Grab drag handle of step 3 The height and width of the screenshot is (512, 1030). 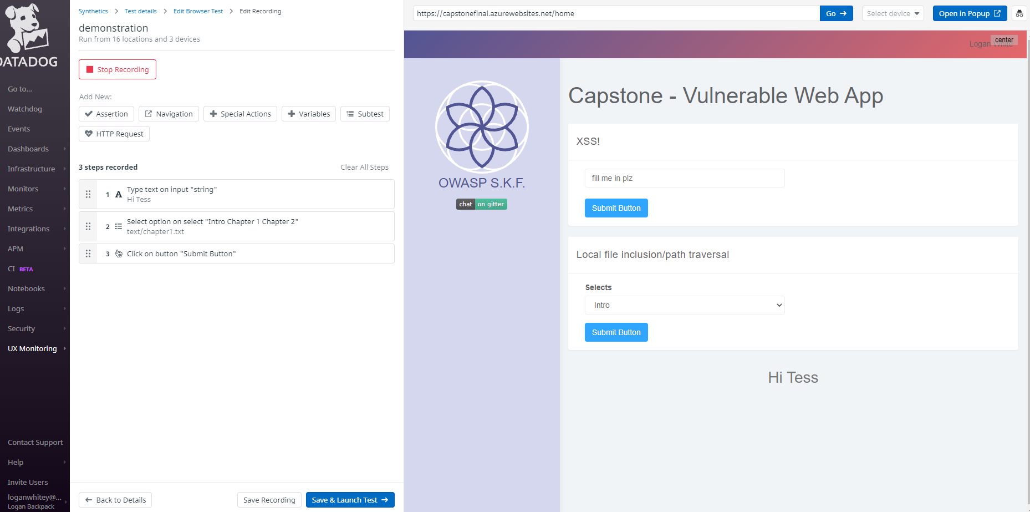pyautogui.click(x=88, y=254)
